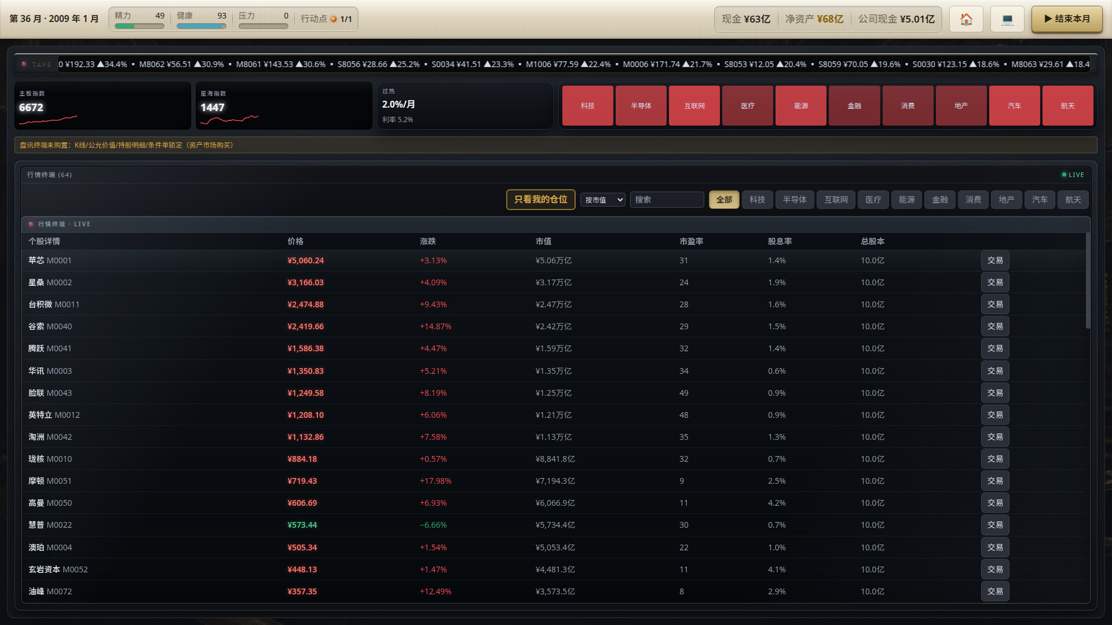Click the 股息率 column header
Viewport: 1112px width, 625px height.
[780, 241]
